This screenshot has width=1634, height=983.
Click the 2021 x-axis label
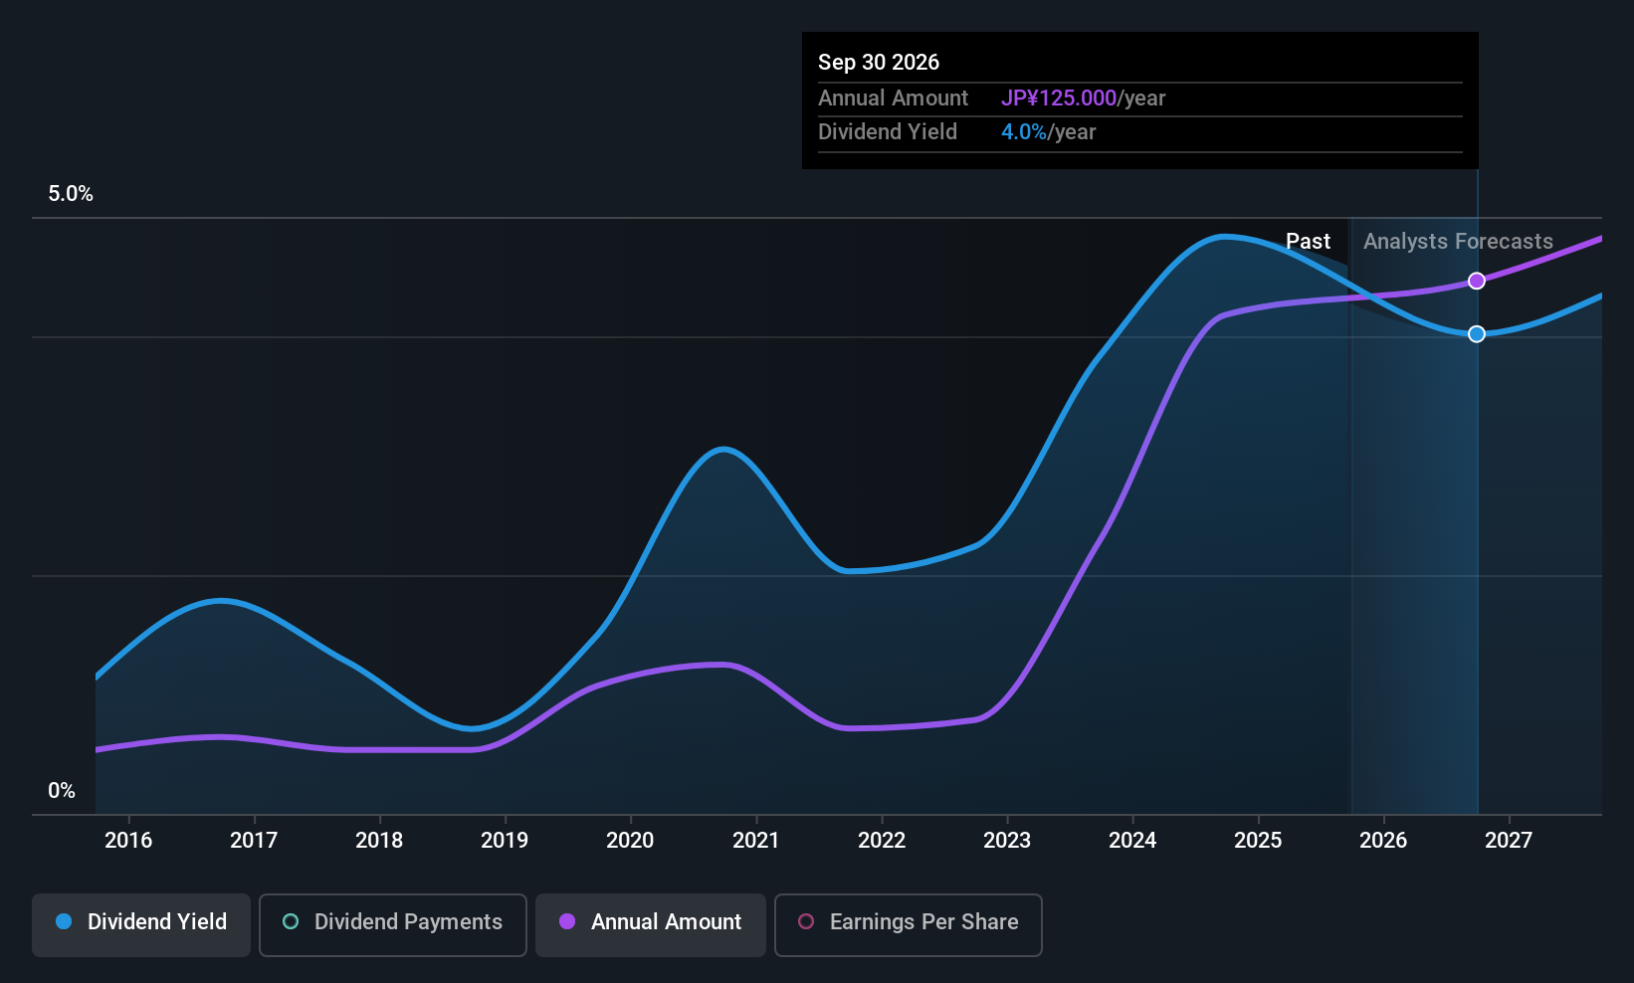[756, 841]
